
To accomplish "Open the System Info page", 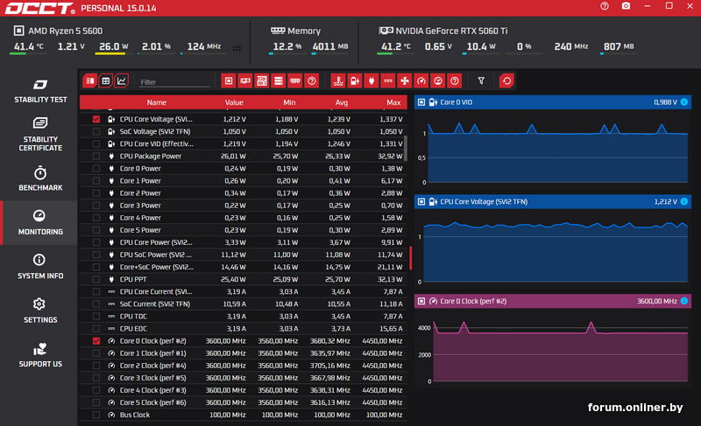I will pos(39,267).
